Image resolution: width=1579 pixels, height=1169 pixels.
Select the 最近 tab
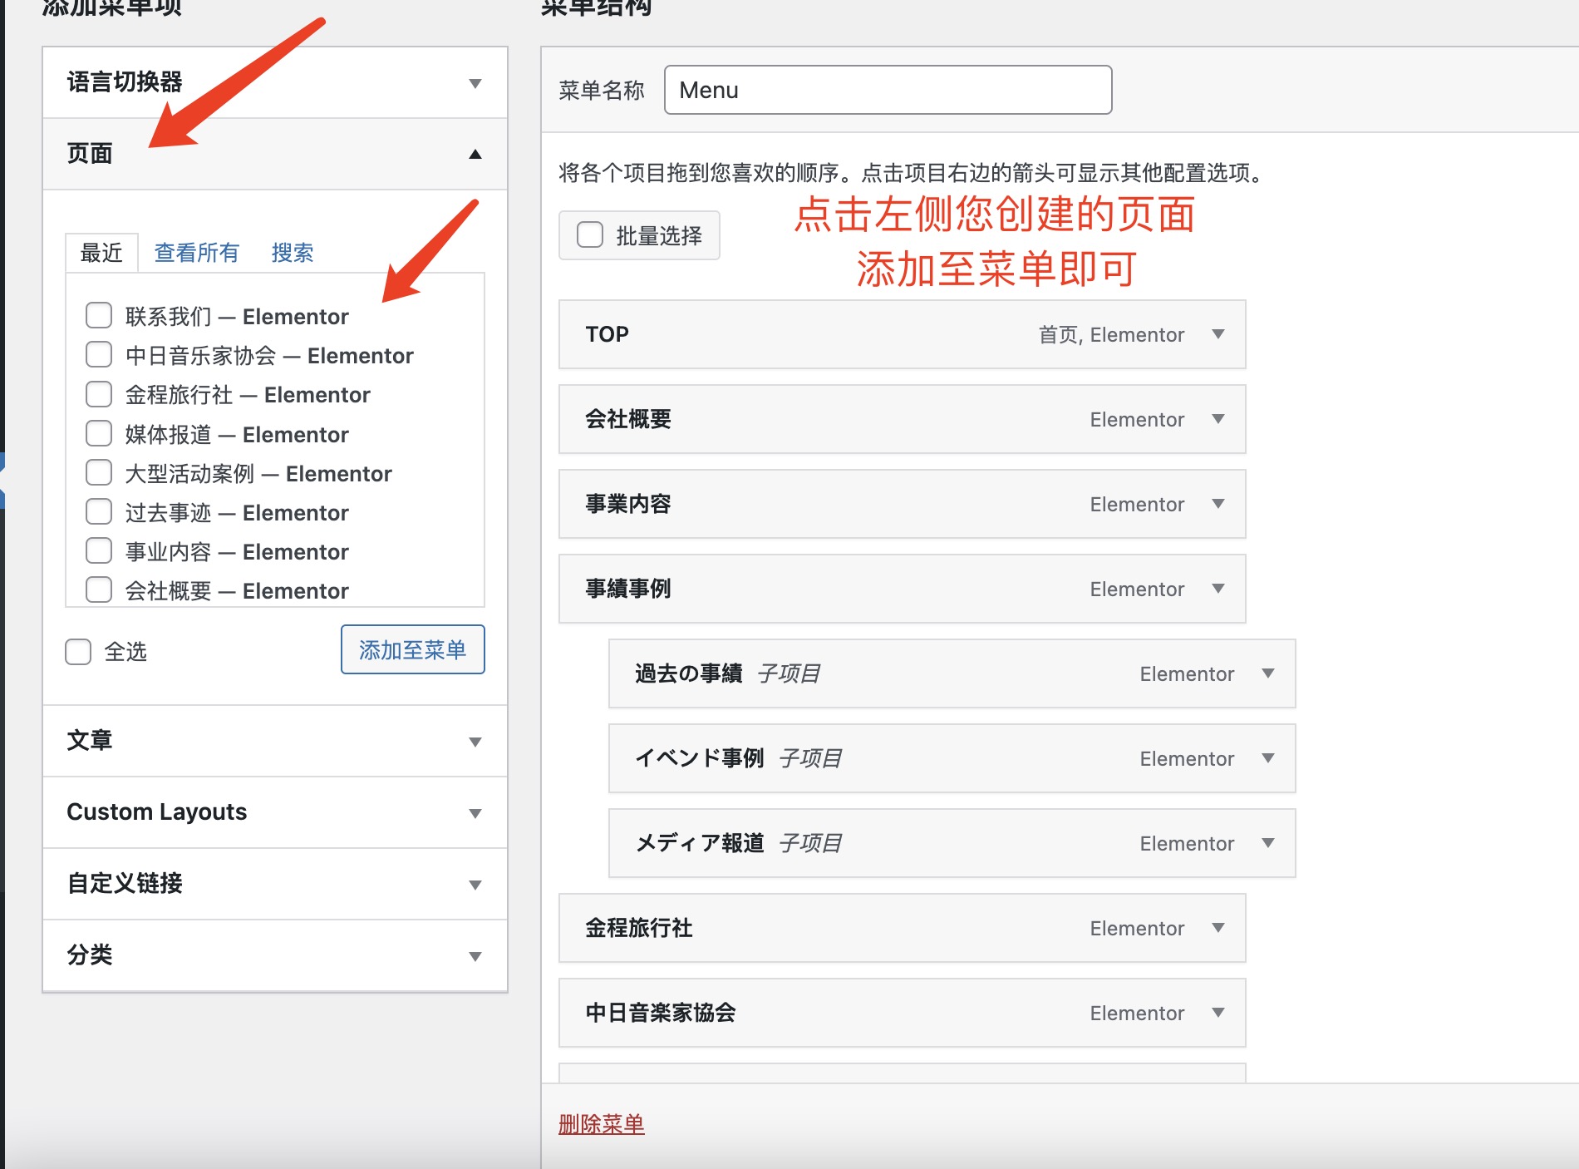[x=101, y=253]
